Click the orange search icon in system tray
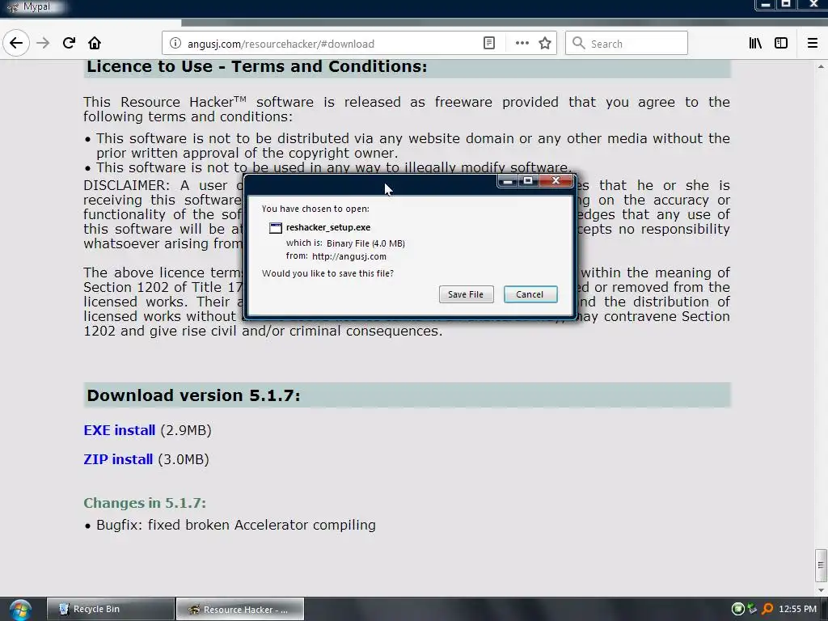This screenshot has width=828, height=621. point(767,609)
